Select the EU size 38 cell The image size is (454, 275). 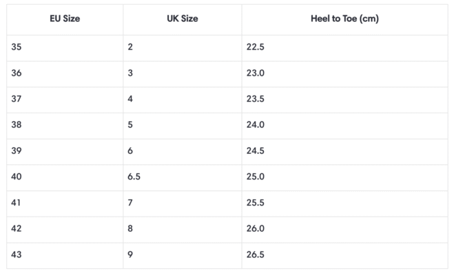18,125
